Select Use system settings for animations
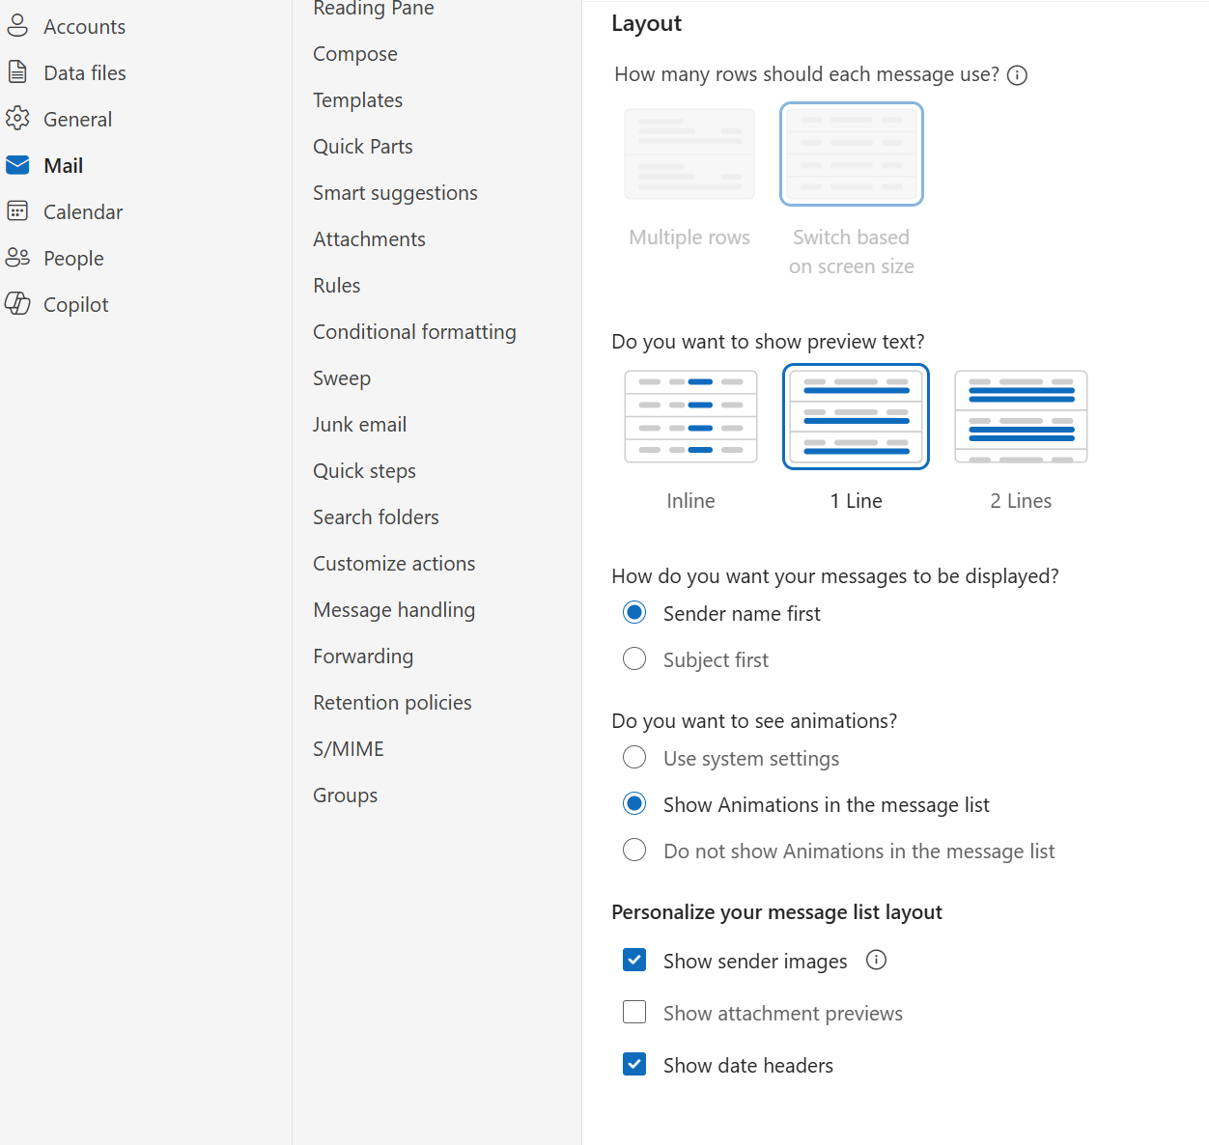 point(634,757)
